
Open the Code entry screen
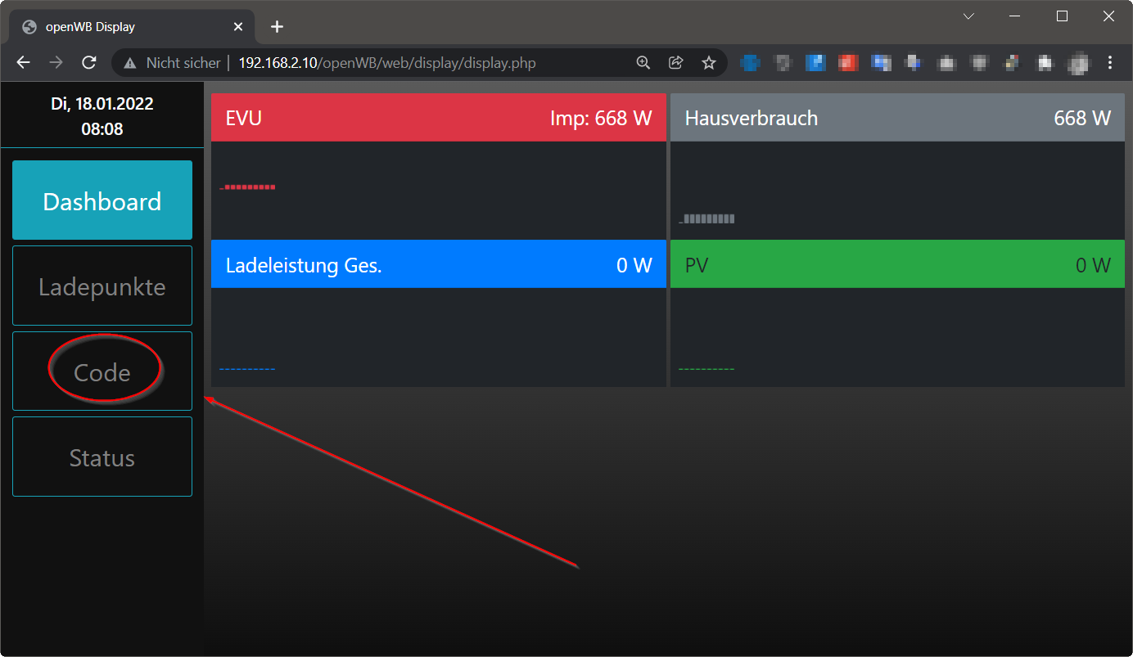click(x=102, y=371)
